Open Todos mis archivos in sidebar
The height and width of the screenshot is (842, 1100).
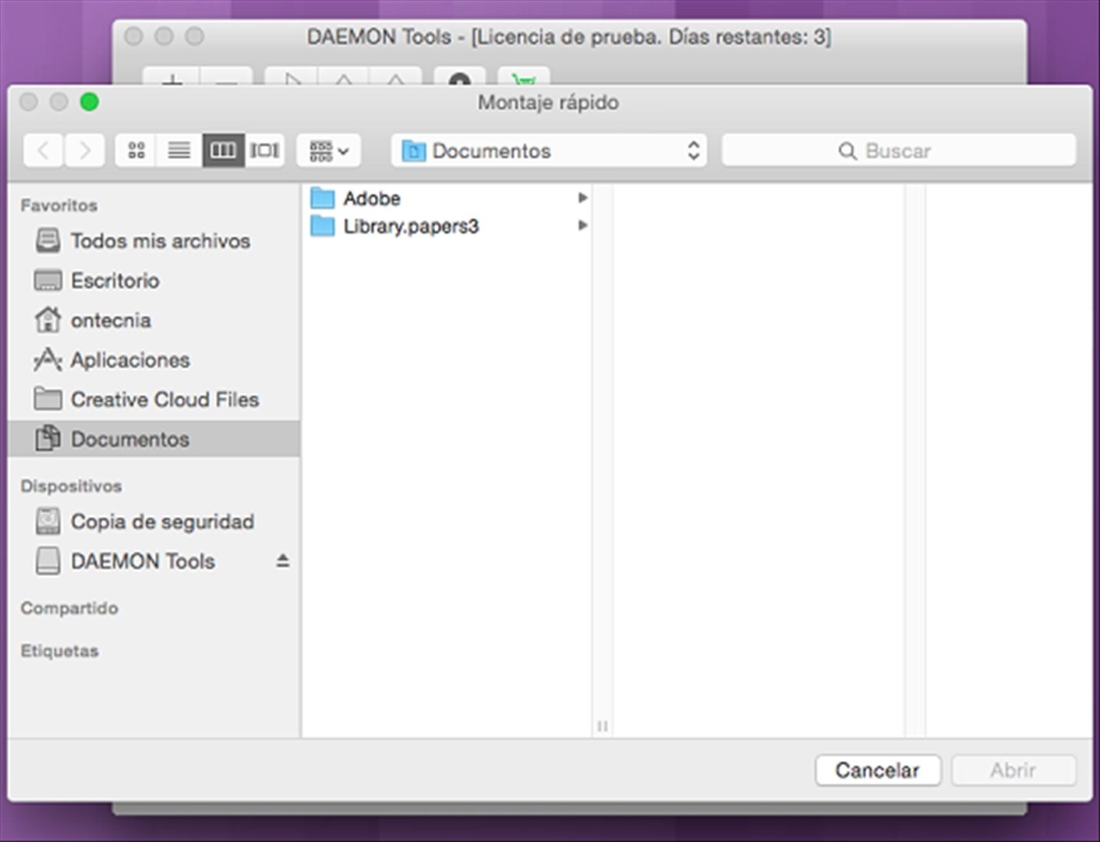coord(154,241)
